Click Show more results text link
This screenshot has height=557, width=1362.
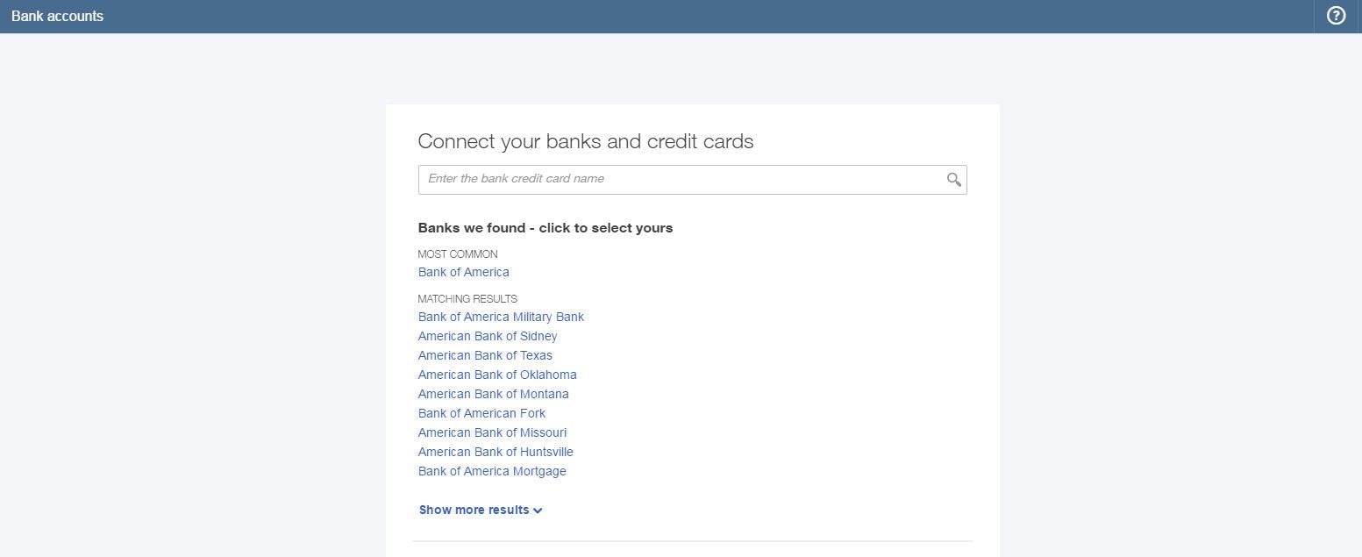(474, 510)
